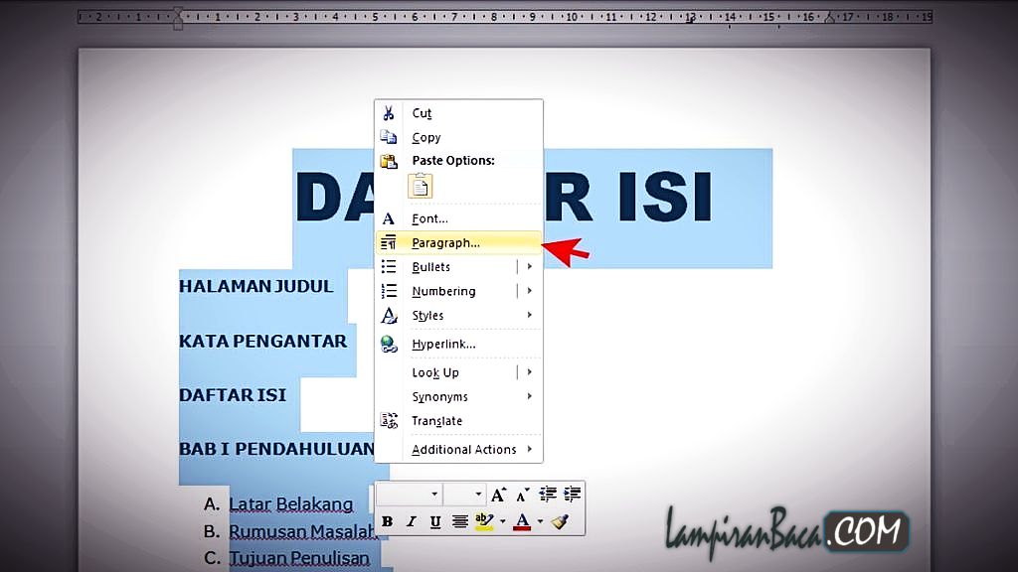Click the KATA PENGANTAR heading text
The width and height of the screenshot is (1018, 572).
[x=262, y=342]
